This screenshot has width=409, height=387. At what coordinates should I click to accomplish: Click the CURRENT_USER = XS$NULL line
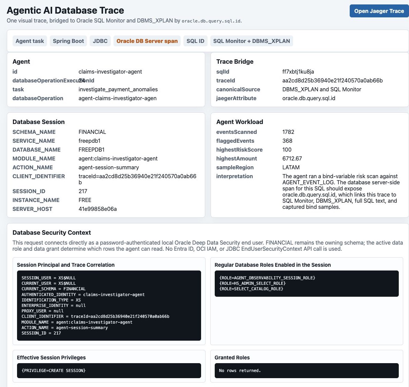click(x=49, y=283)
